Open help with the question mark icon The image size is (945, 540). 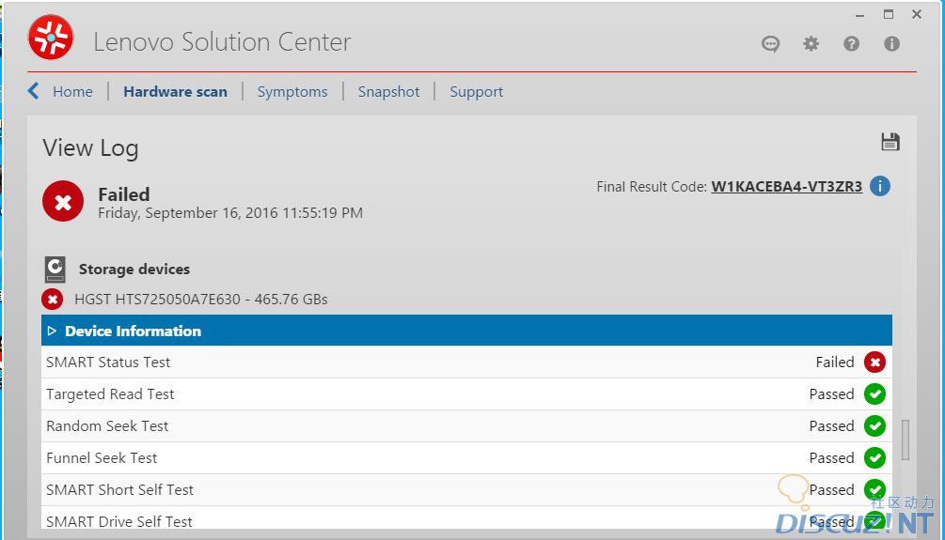[851, 44]
